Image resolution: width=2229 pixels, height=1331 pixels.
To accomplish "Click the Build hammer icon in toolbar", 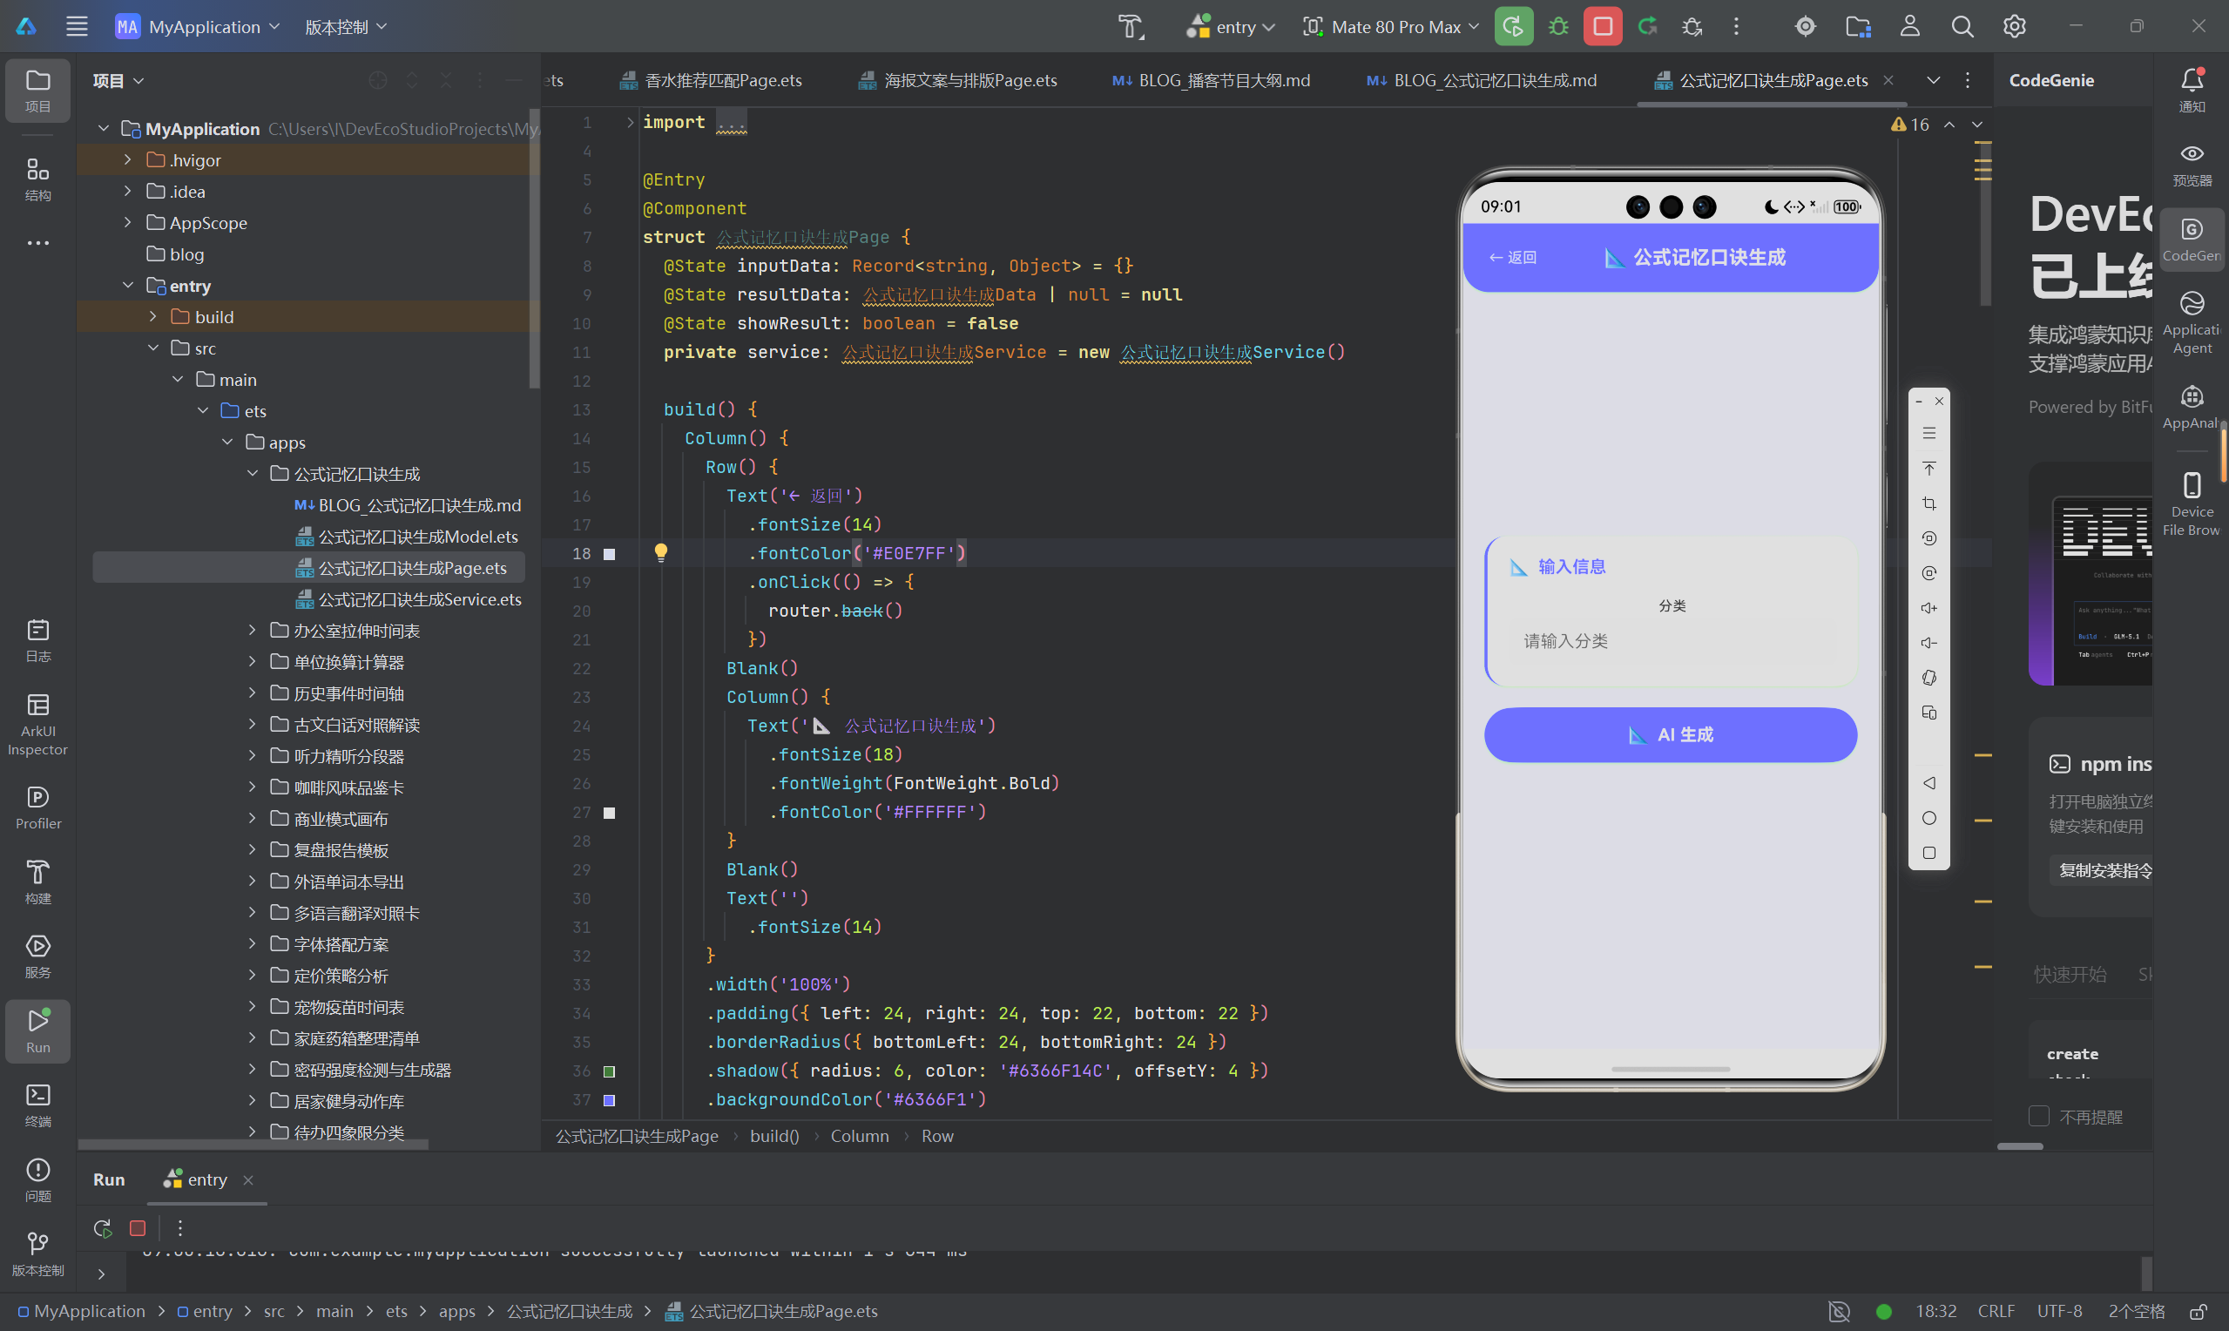I will [1131, 27].
